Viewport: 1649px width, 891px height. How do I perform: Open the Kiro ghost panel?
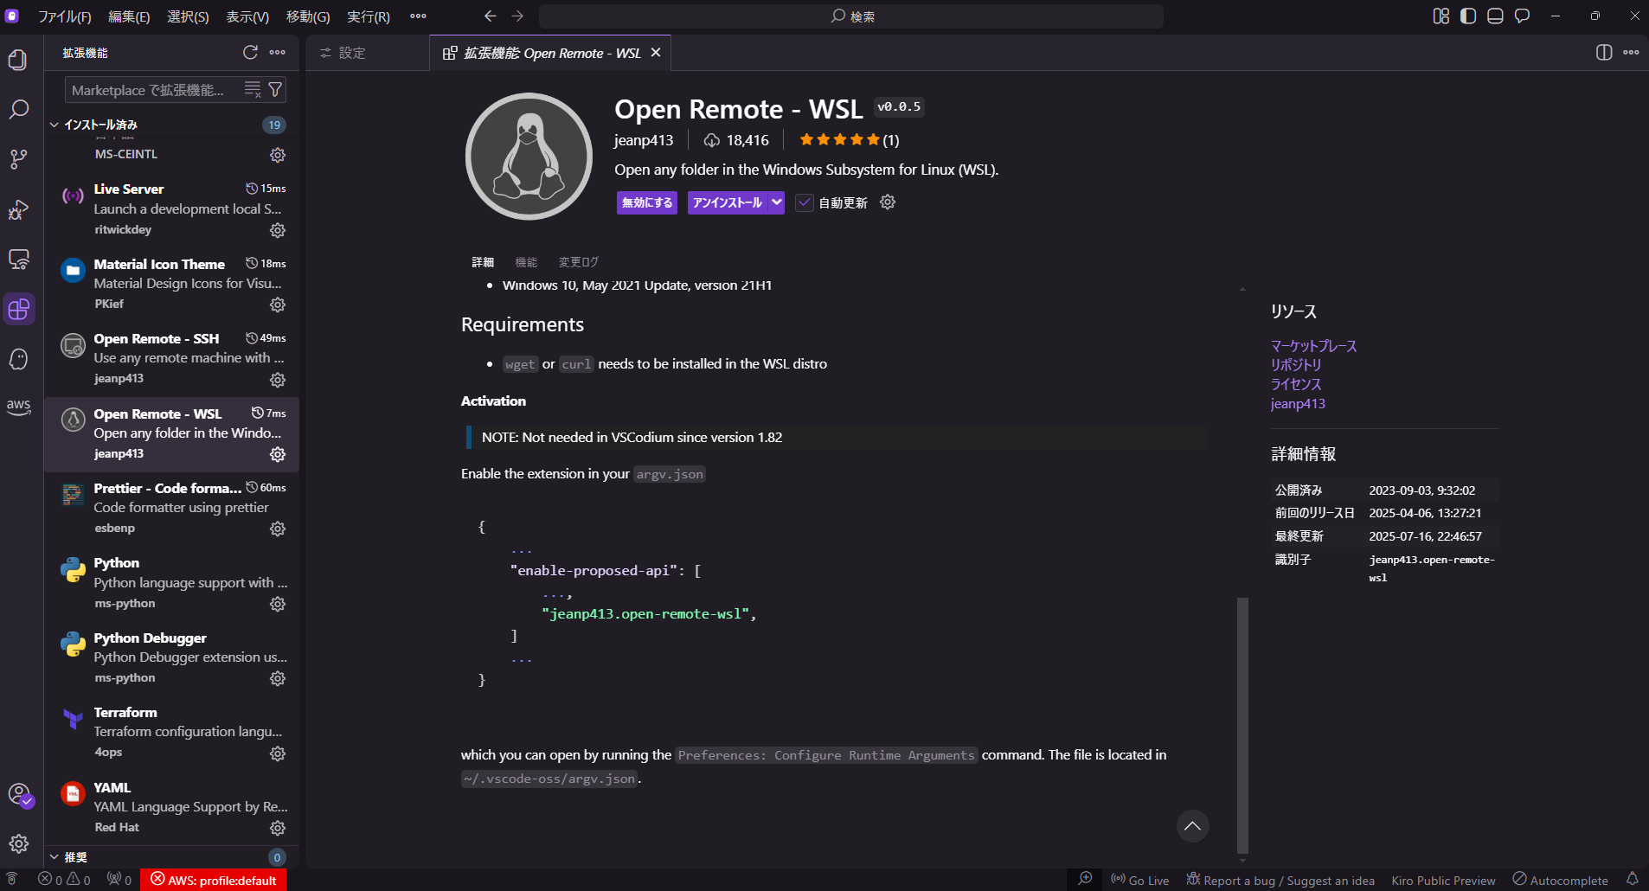point(18,359)
